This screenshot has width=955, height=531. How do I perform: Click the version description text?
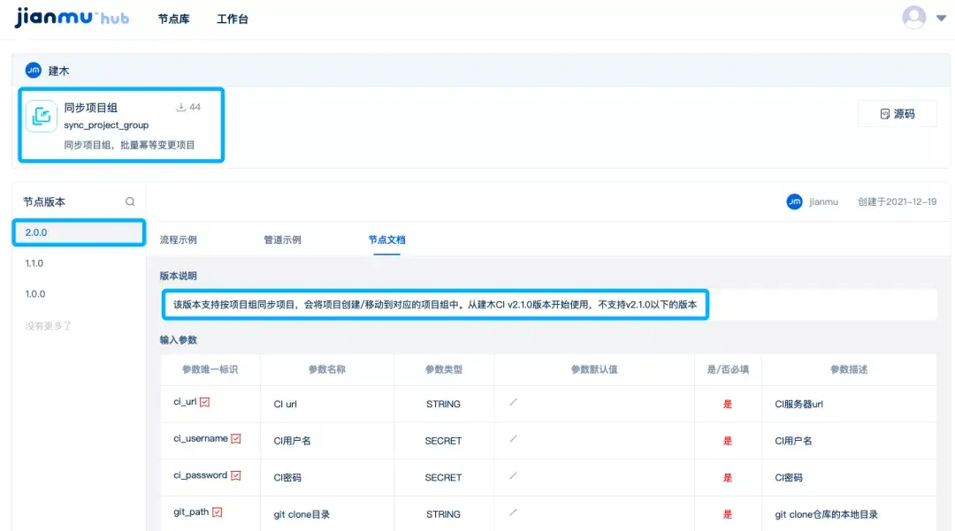pyautogui.click(x=435, y=304)
